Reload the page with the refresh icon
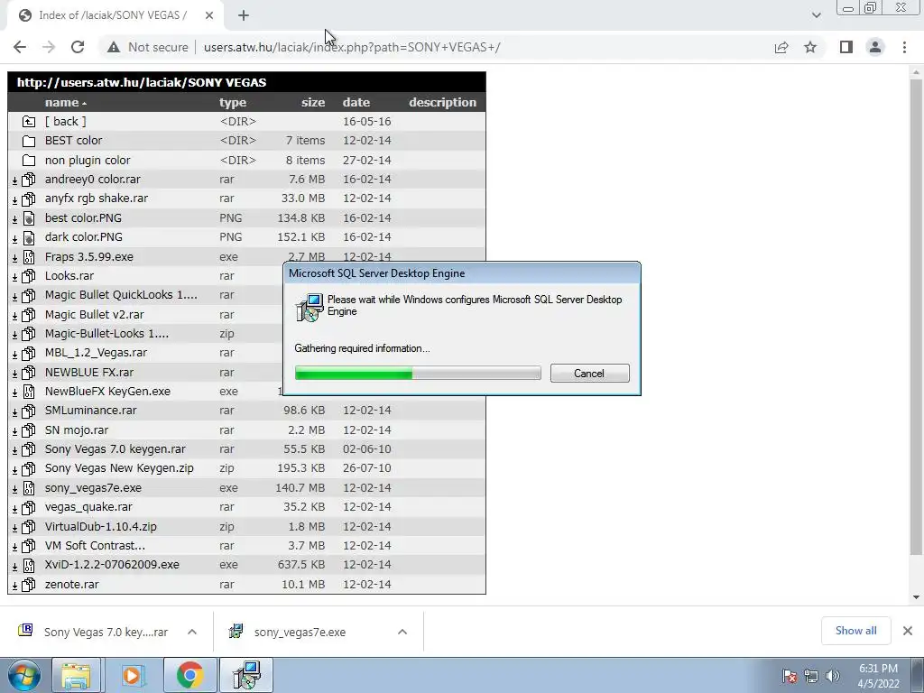Viewport: 924px width, 693px height. coord(78,47)
